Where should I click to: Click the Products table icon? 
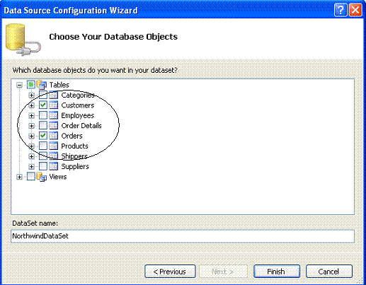(54, 146)
